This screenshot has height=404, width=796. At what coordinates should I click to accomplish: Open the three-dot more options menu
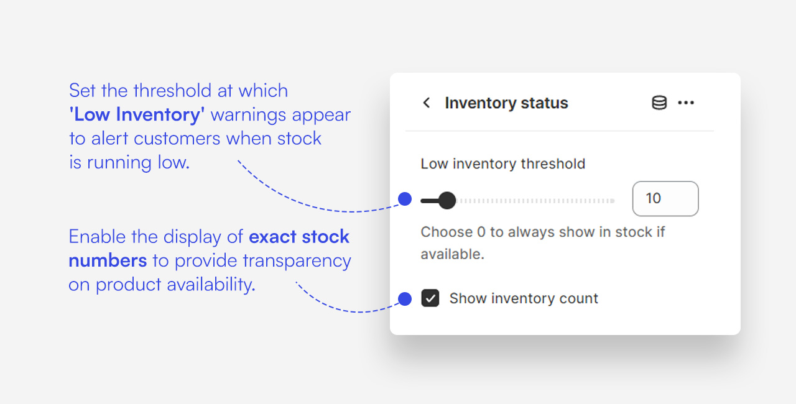click(686, 103)
